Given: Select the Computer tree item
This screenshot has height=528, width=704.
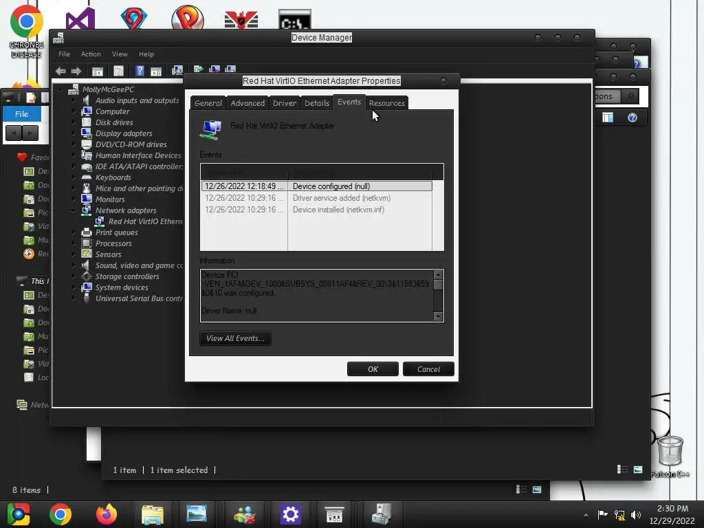Looking at the screenshot, I should point(112,111).
